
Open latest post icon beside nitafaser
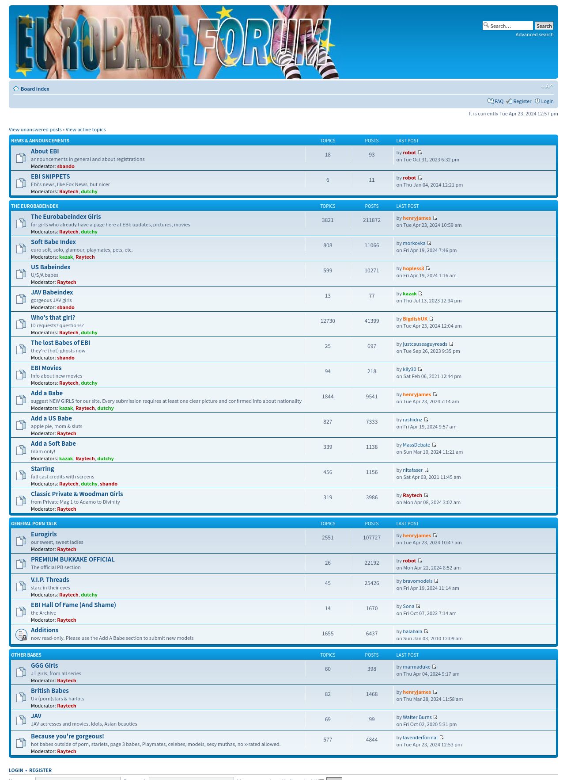click(427, 470)
